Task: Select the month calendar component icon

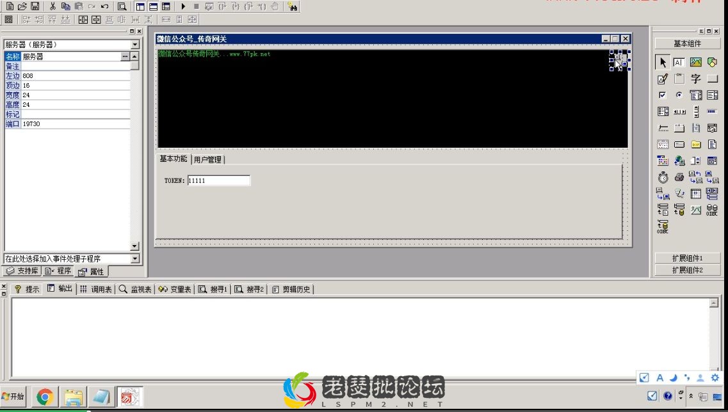Action: [x=663, y=161]
